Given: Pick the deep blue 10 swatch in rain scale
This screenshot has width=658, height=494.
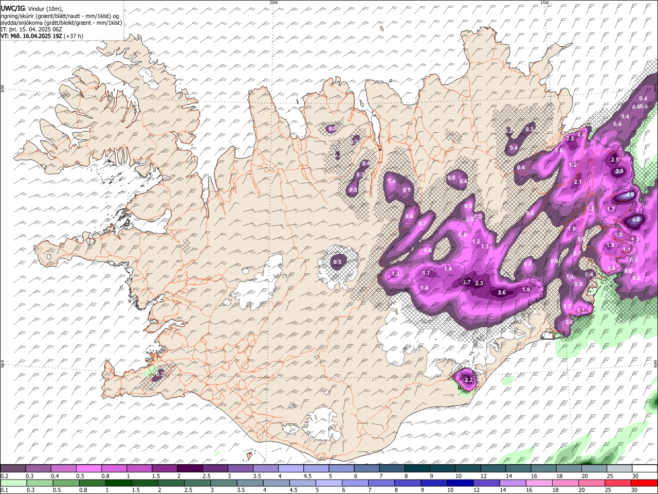Looking at the screenshot, I should [x=460, y=483].
